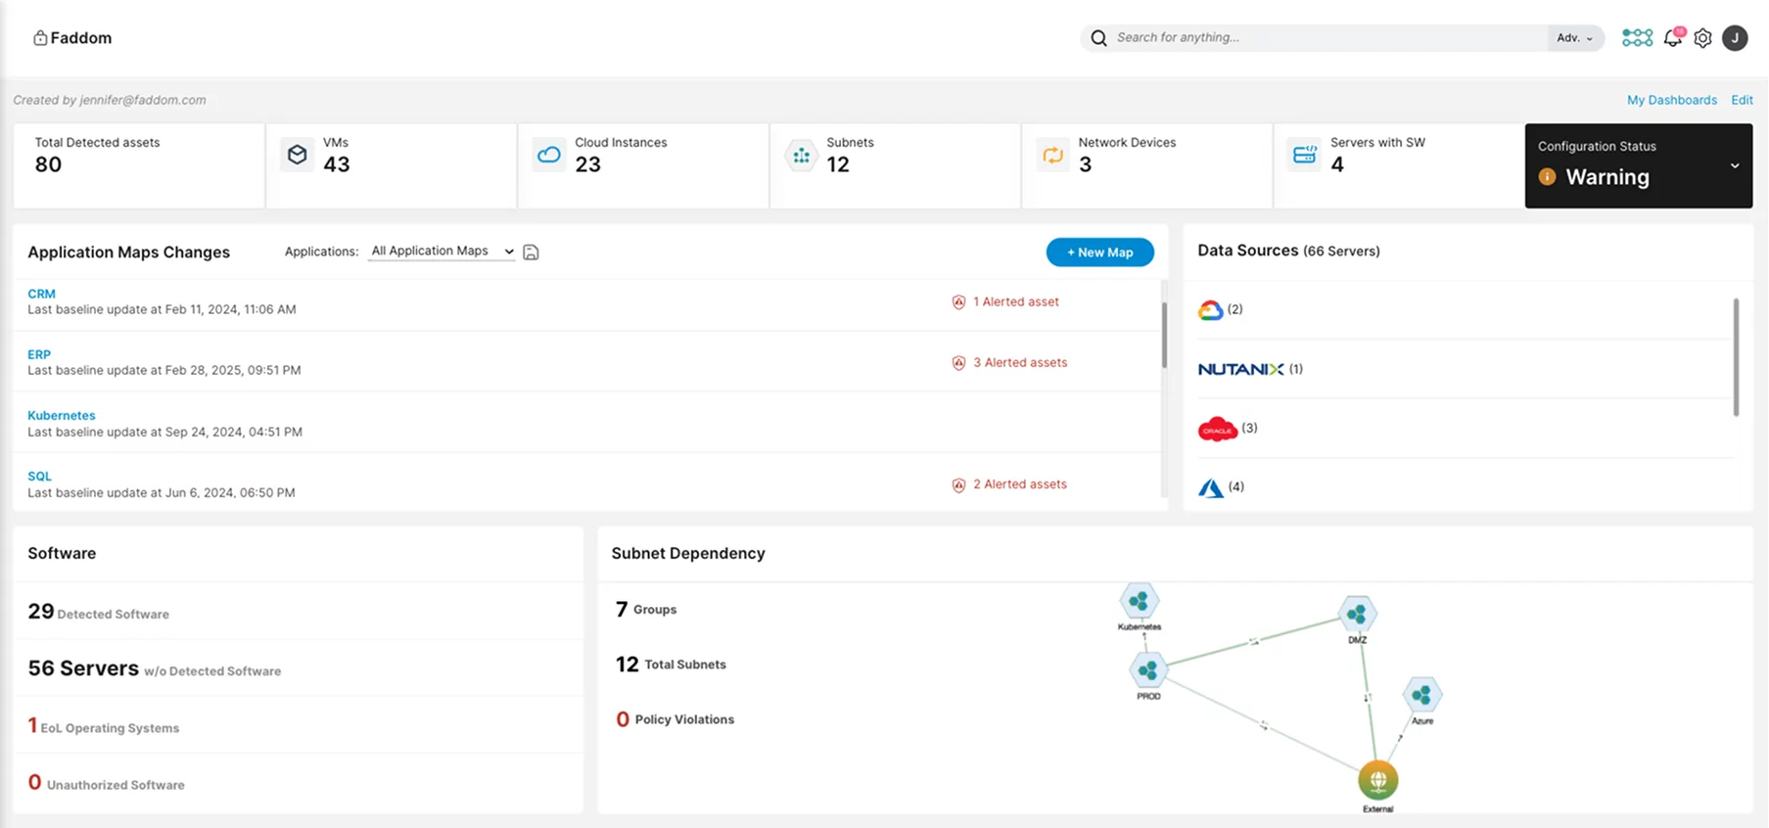Open settings gear icon
The height and width of the screenshot is (828, 1769).
click(1703, 38)
